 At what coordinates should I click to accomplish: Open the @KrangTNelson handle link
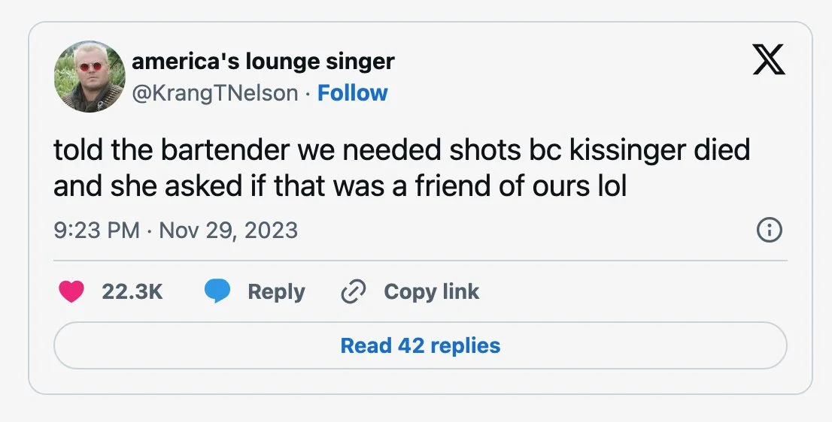coord(214,93)
